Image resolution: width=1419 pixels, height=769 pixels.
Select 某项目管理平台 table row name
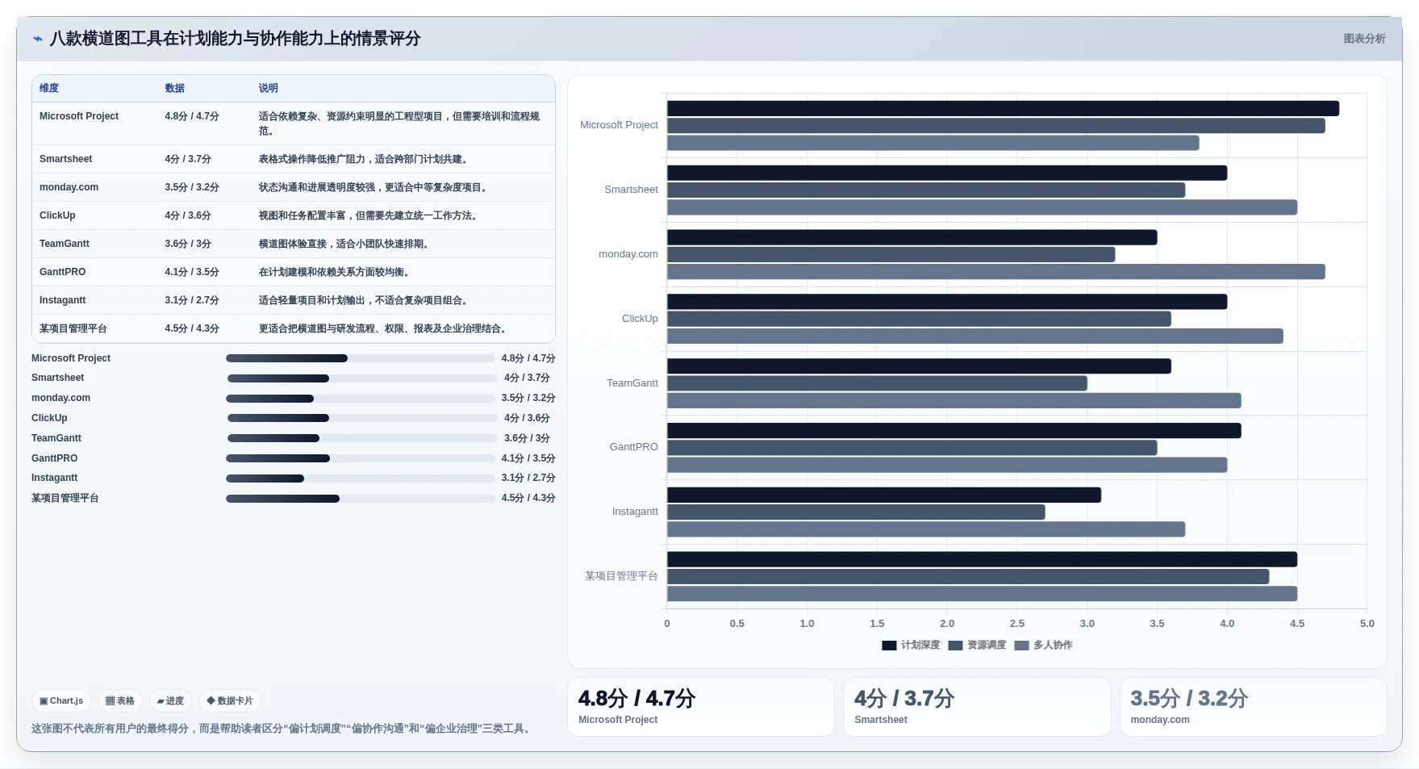73,328
